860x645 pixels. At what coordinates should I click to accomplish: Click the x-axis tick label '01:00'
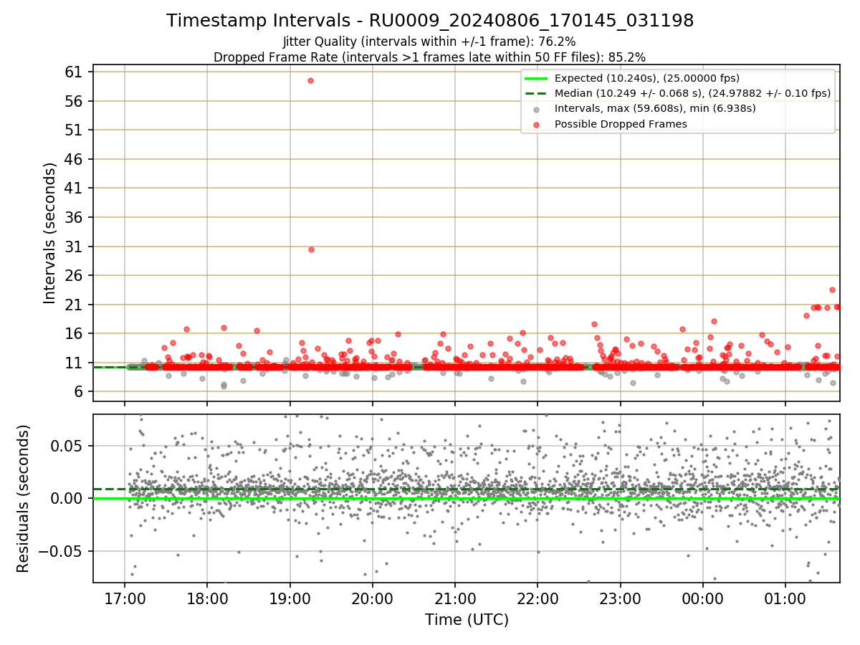click(785, 598)
